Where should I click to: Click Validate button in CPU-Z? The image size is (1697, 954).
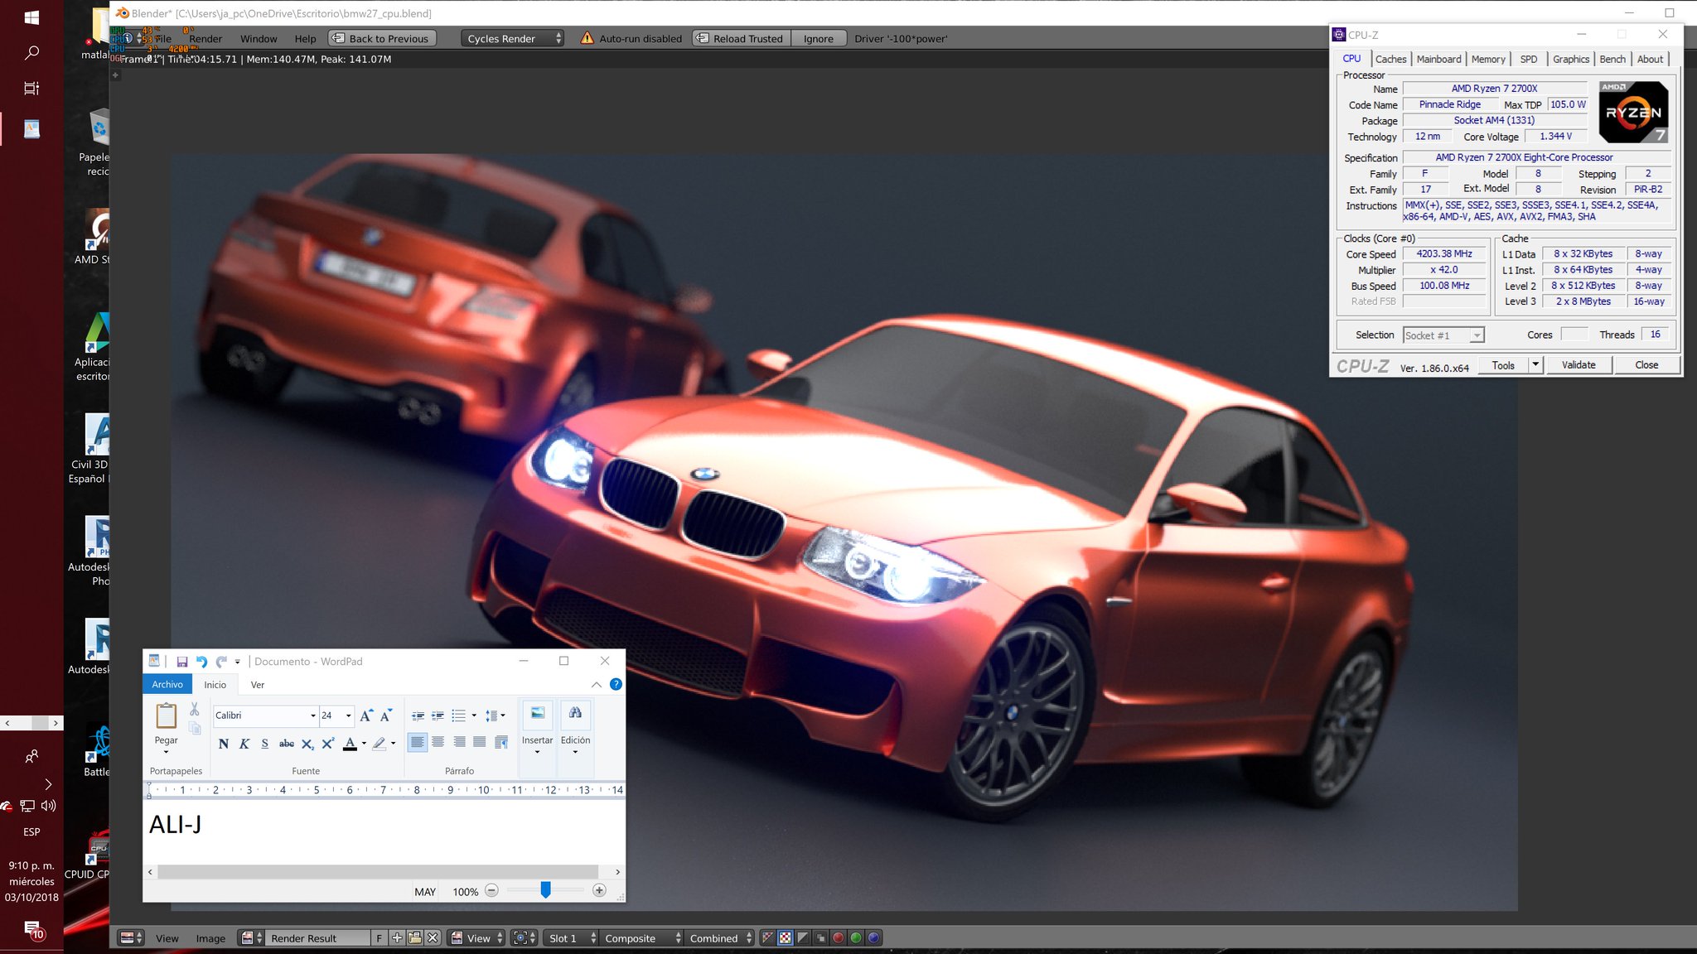[1578, 365]
